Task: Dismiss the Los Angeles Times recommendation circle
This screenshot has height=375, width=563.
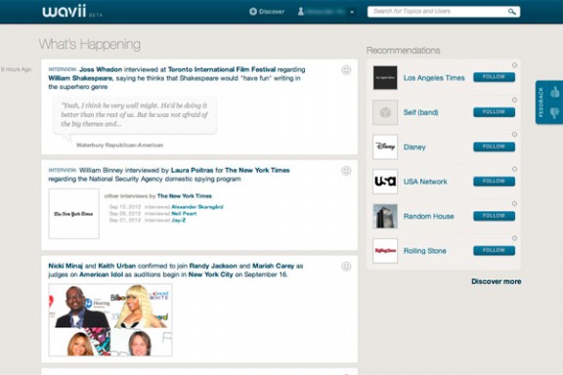Action: [x=514, y=65]
